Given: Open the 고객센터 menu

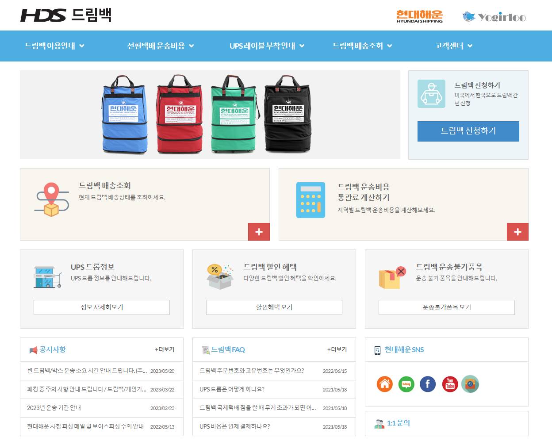Looking at the screenshot, I should [x=449, y=46].
